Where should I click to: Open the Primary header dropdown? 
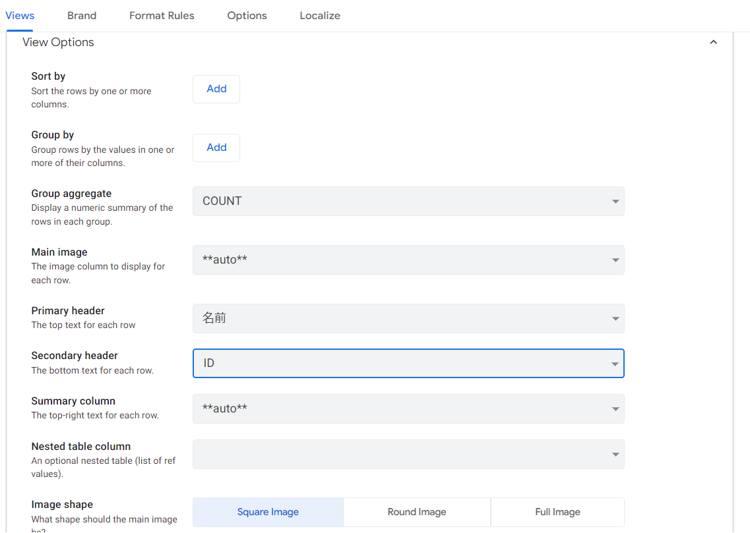pyautogui.click(x=408, y=318)
